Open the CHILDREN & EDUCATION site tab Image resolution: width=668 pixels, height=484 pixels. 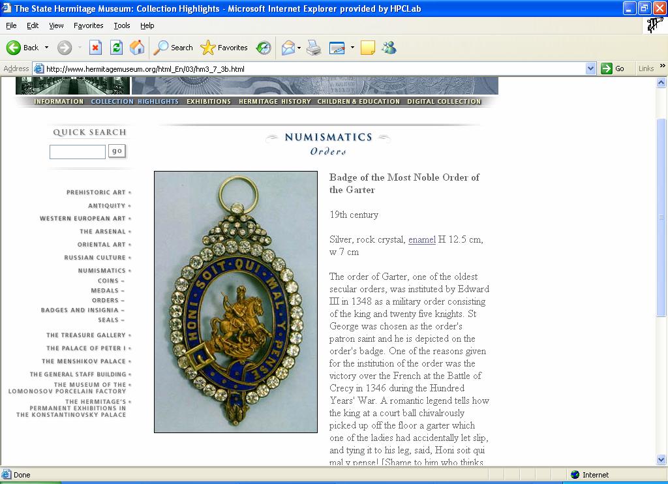click(359, 101)
